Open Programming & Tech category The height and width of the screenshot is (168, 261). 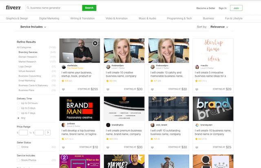click(x=179, y=18)
